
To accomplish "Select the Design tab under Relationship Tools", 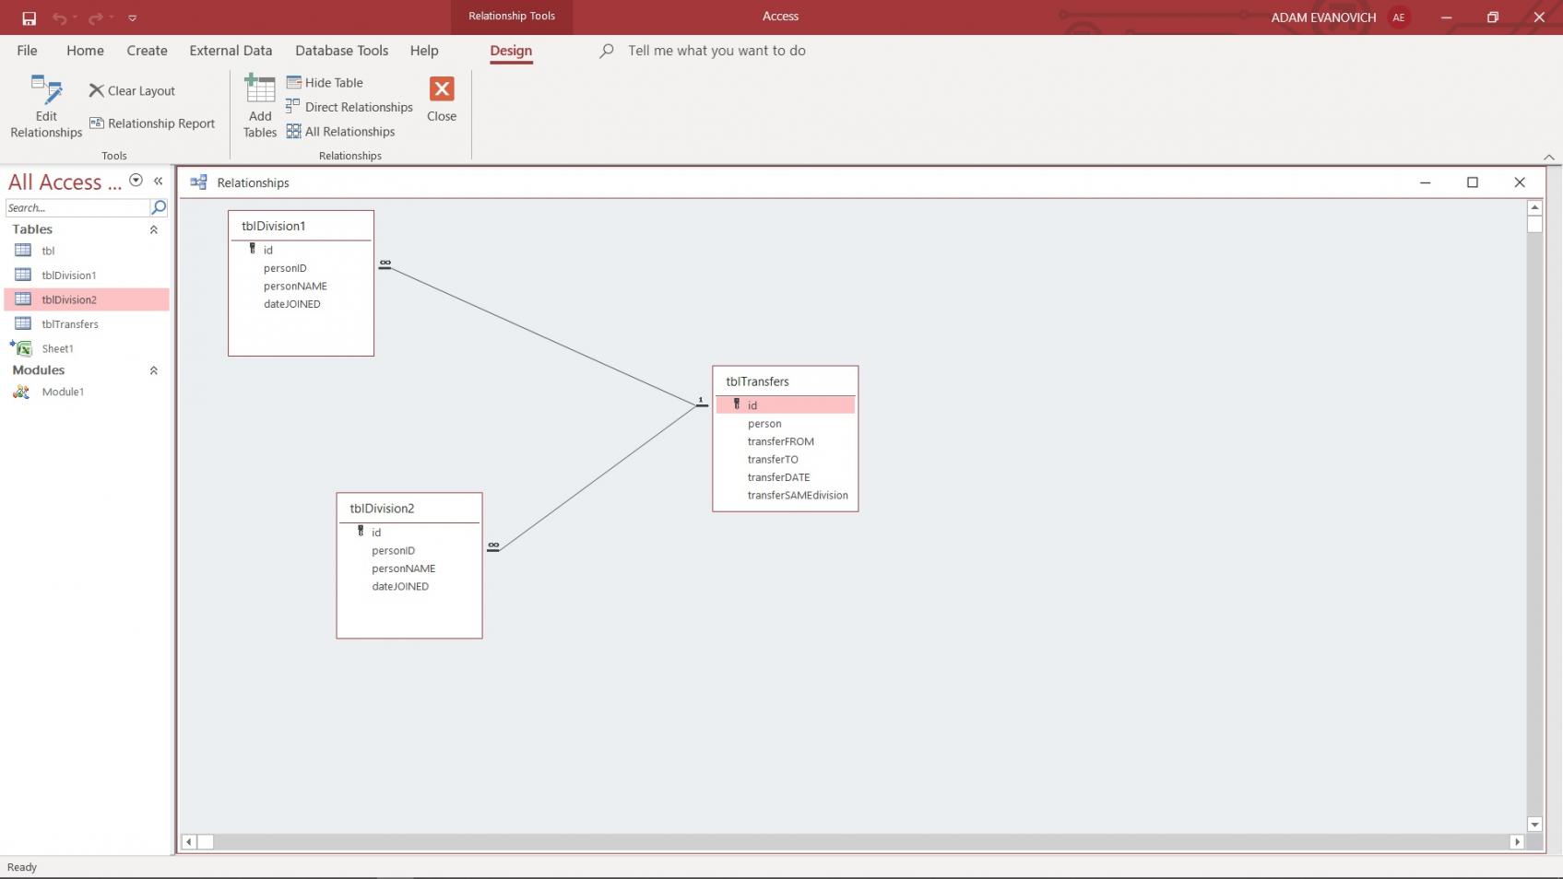I will point(511,51).
